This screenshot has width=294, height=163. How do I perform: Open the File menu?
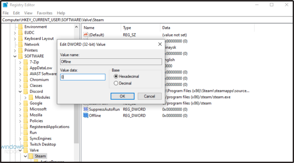click(x=6, y=13)
